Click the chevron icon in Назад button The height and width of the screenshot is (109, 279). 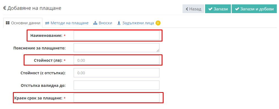[187, 9]
